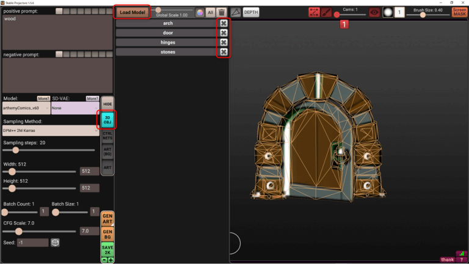Click the positive prompt text area
The height and width of the screenshot is (264, 469).
coord(57,32)
